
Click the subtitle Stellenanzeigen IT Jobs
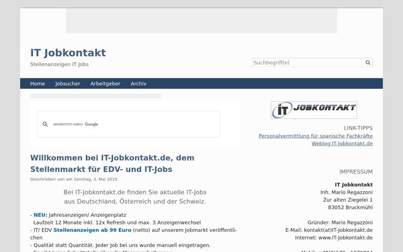(x=59, y=64)
